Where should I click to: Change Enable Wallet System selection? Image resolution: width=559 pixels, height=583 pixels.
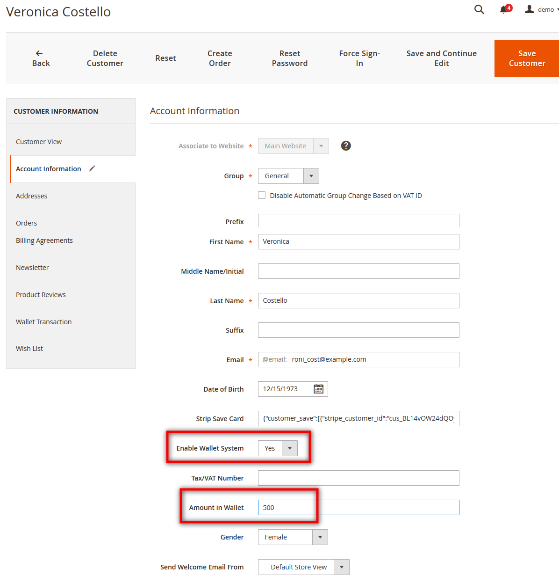[x=290, y=448]
